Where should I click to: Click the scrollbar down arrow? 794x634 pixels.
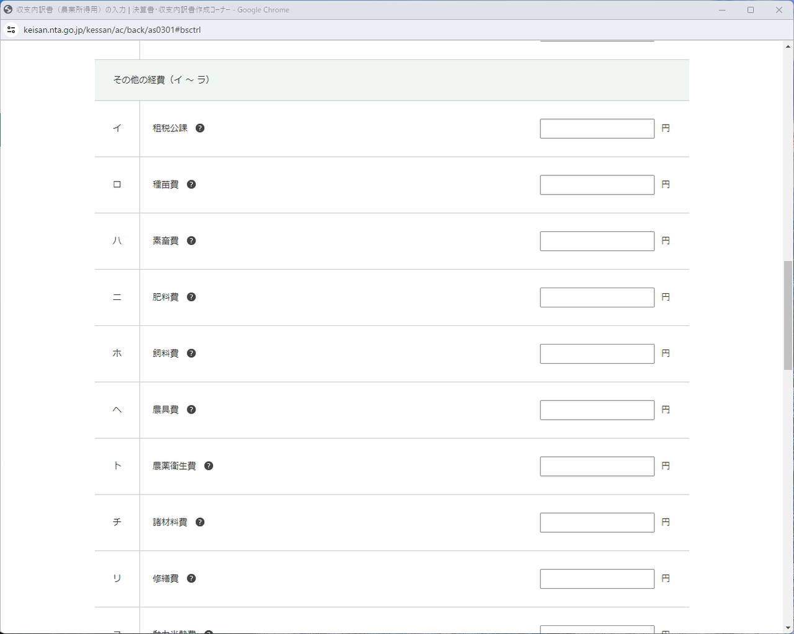click(x=788, y=628)
